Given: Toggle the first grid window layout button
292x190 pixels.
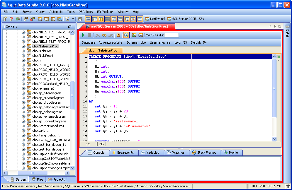Looking at the screenshot, I should 88,19.
